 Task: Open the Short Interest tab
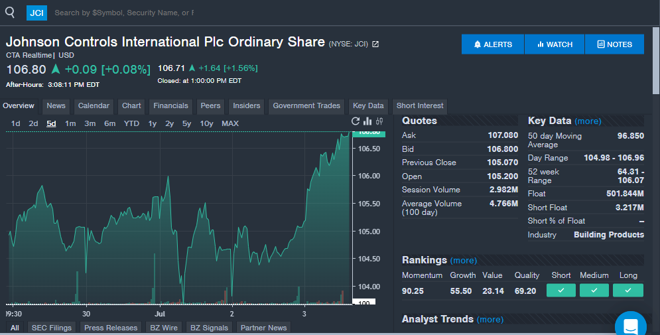(x=420, y=106)
